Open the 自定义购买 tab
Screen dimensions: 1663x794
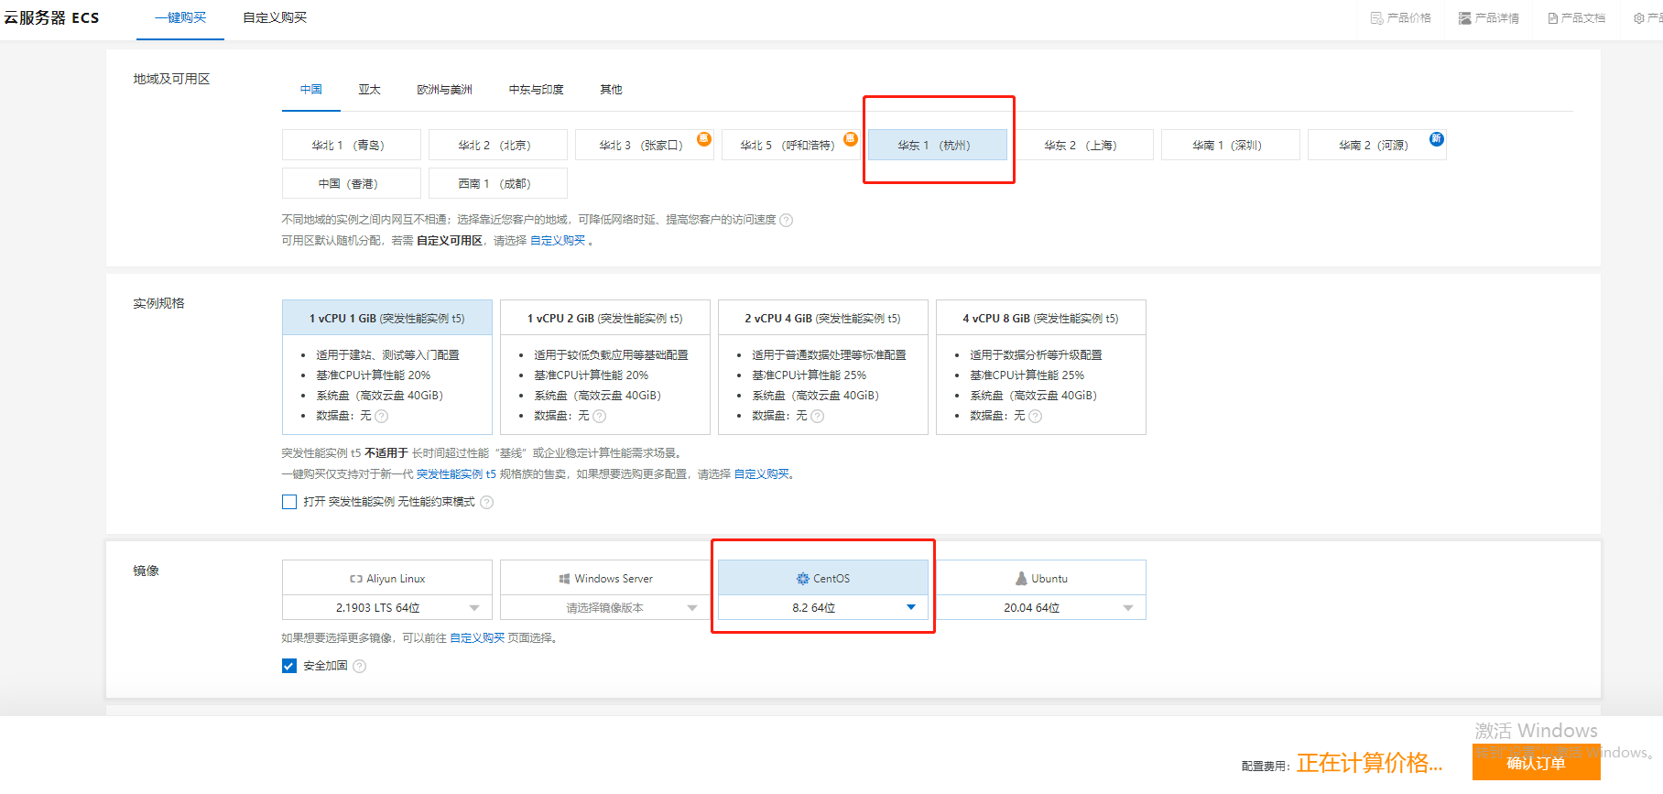tap(275, 18)
